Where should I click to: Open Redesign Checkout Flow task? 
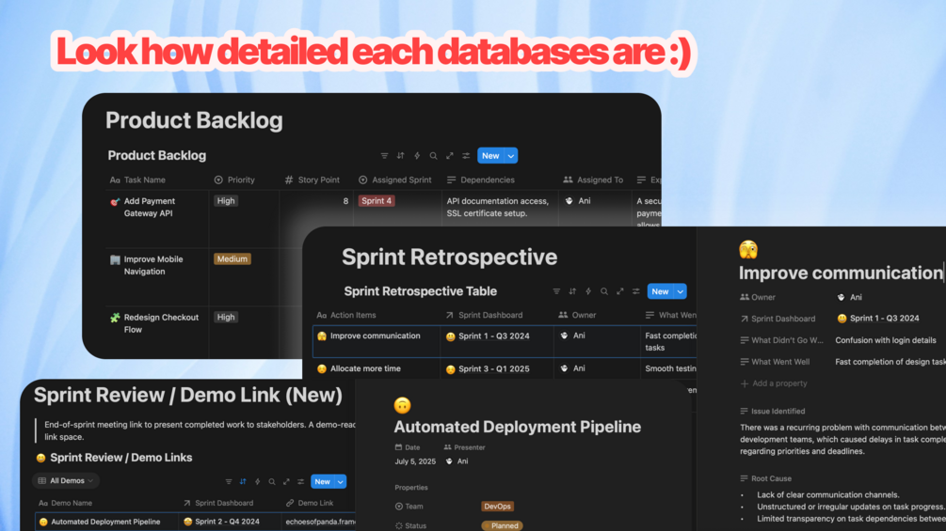pos(161,323)
